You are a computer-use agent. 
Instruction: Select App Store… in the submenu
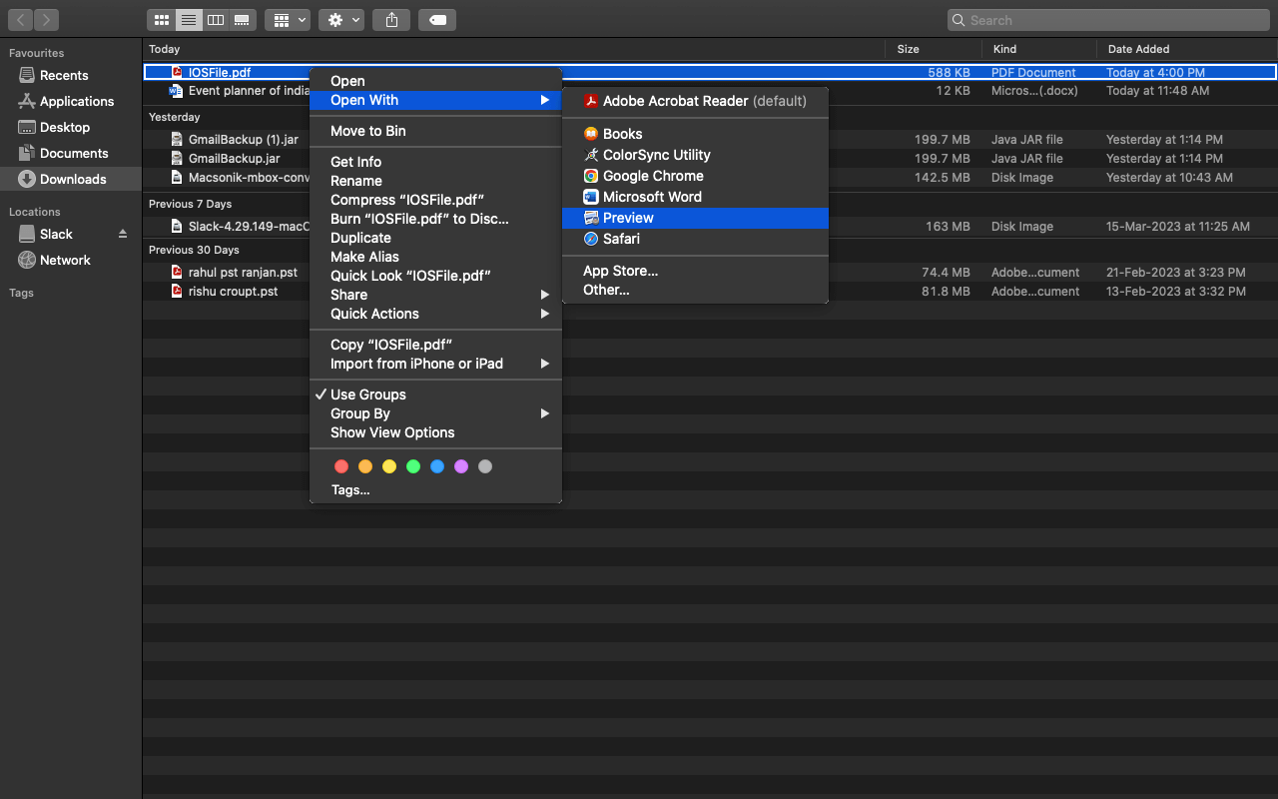(695, 271)
